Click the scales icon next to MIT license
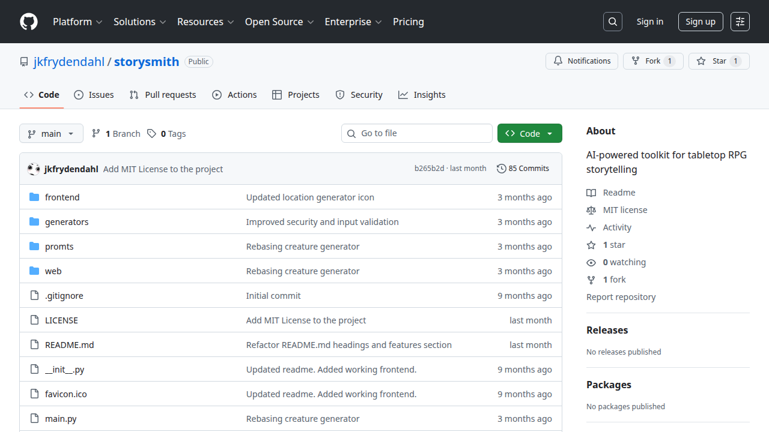Viewport: 769px width, 432px height. click(x=591, y=210)
